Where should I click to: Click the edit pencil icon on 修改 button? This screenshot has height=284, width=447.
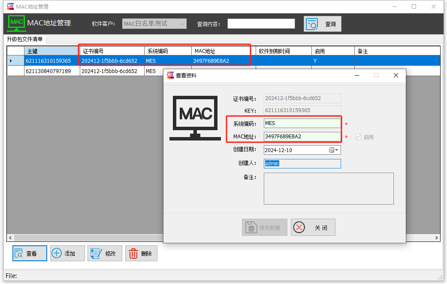coord(96,253)
